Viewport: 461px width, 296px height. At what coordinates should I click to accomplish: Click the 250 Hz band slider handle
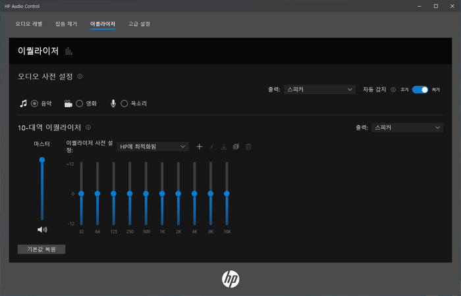pos(130,193)
